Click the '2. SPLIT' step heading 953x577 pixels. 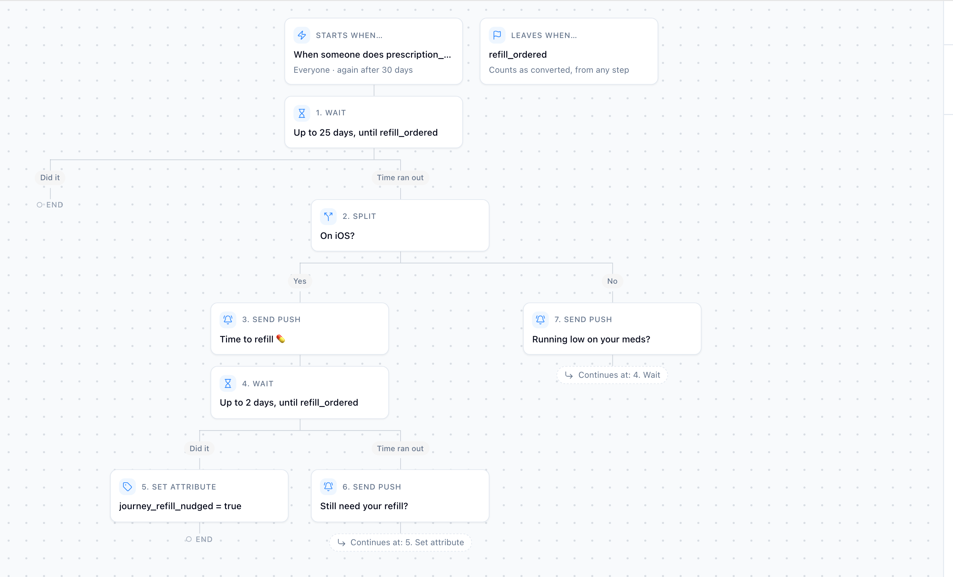coord(359,216)
